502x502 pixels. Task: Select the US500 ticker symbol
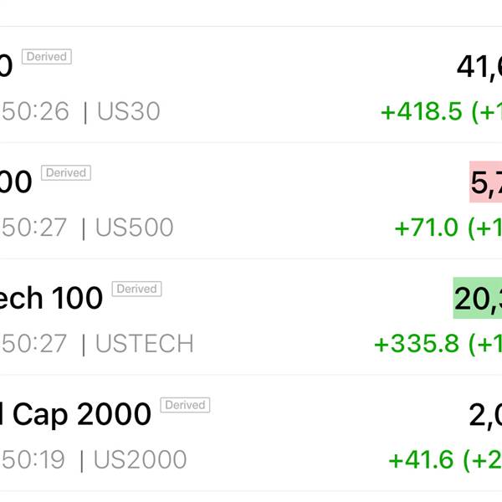(x=135, y=228)
